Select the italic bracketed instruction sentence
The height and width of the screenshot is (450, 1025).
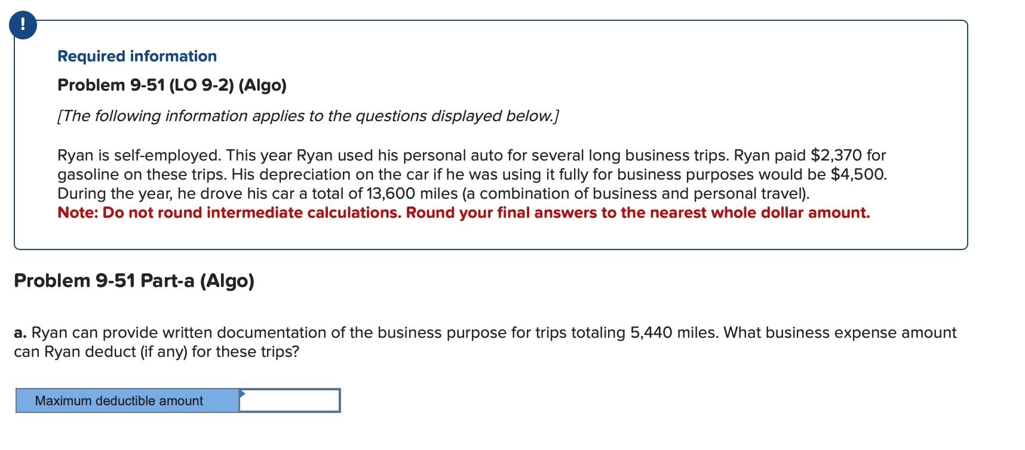coord(308,116)
